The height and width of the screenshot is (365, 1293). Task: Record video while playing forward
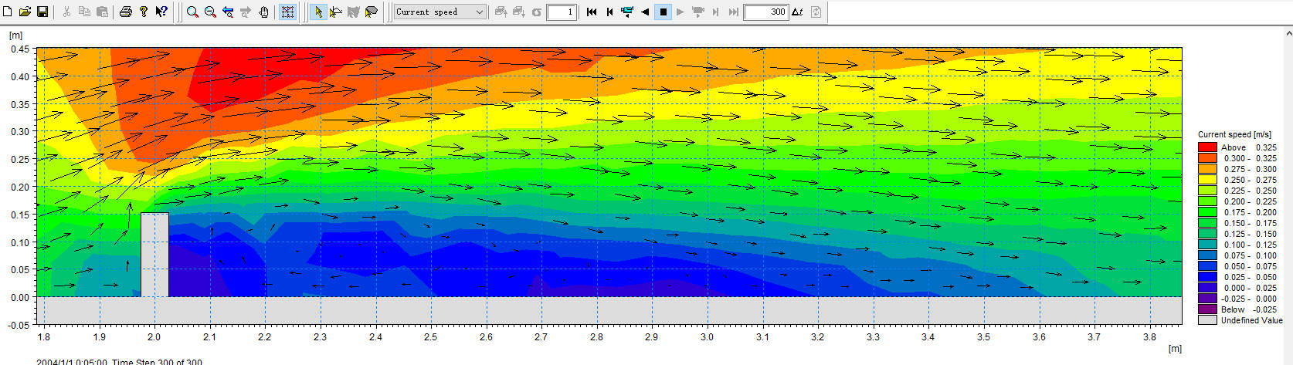point(698,12)
